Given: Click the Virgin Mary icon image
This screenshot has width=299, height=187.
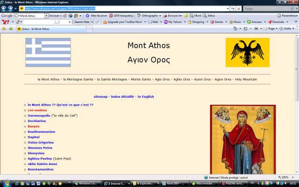Looking at the screenshot, I should coord(243,139).
